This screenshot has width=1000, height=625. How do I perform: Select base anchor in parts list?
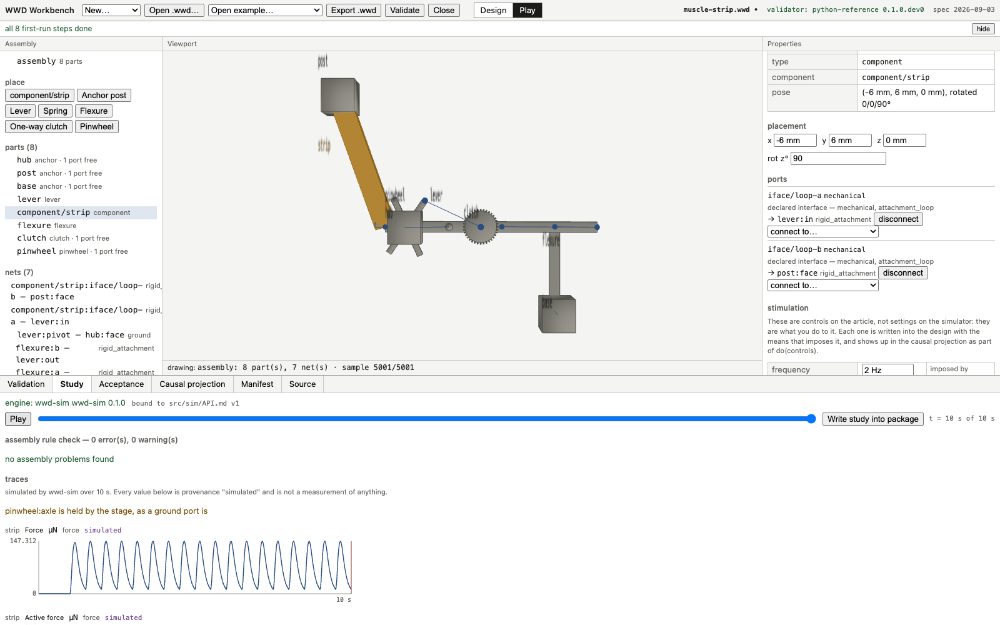(x=81, y=186)
